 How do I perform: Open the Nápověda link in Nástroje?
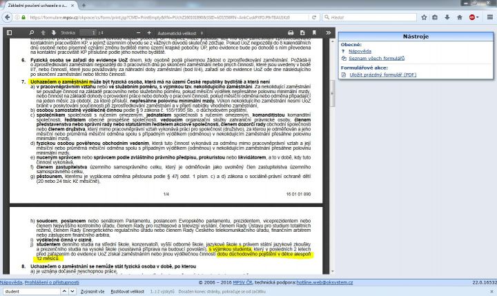pyautogui.click(x=360, y=51)
